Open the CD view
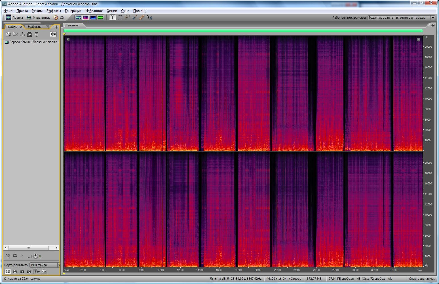The width and height of the screenshot is (439, 284). (59, 18)
